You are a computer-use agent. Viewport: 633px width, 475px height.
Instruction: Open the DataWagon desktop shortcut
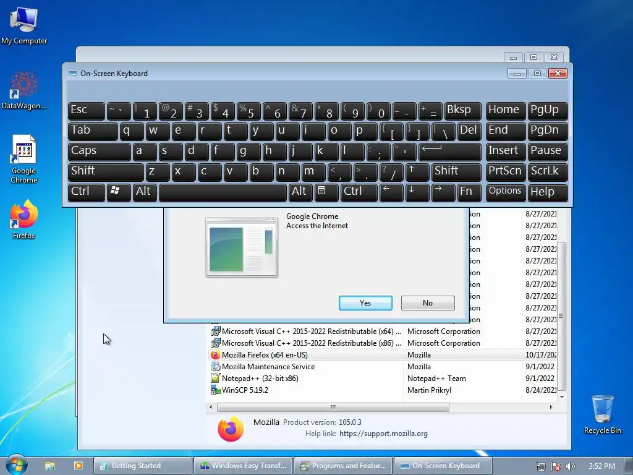24,90
